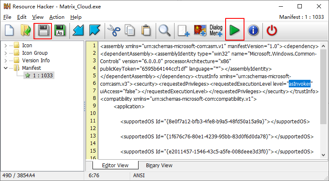329x181 pixels.
Task: Select the Manifest tree label
Action: point(32,68)
